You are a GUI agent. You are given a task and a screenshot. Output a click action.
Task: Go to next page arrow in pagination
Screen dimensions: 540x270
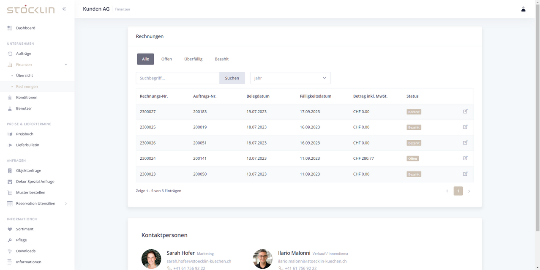click(x=469, y=191)
